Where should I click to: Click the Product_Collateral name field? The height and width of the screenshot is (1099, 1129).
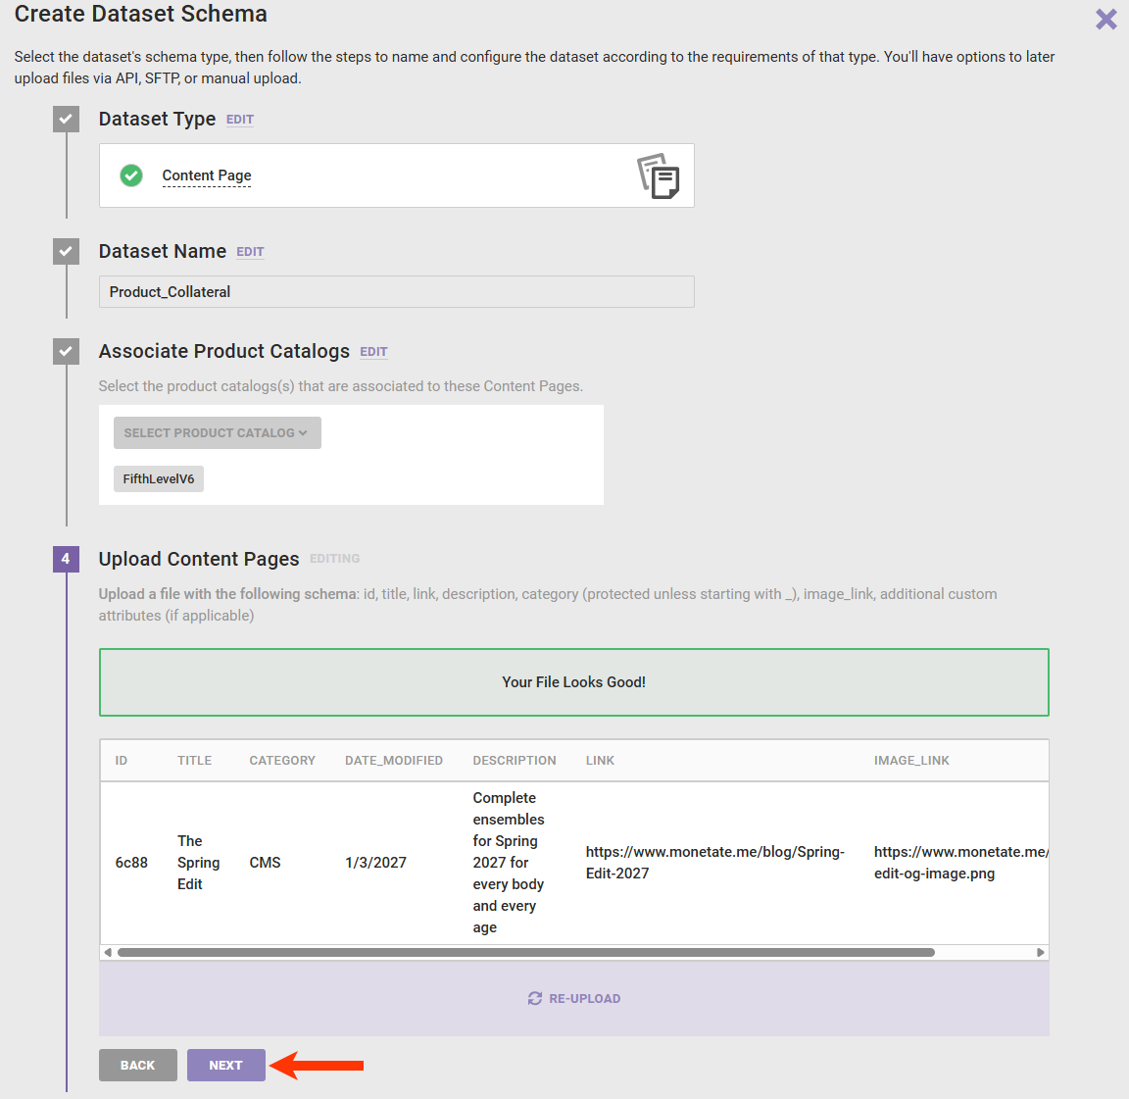tap(396, 292)
